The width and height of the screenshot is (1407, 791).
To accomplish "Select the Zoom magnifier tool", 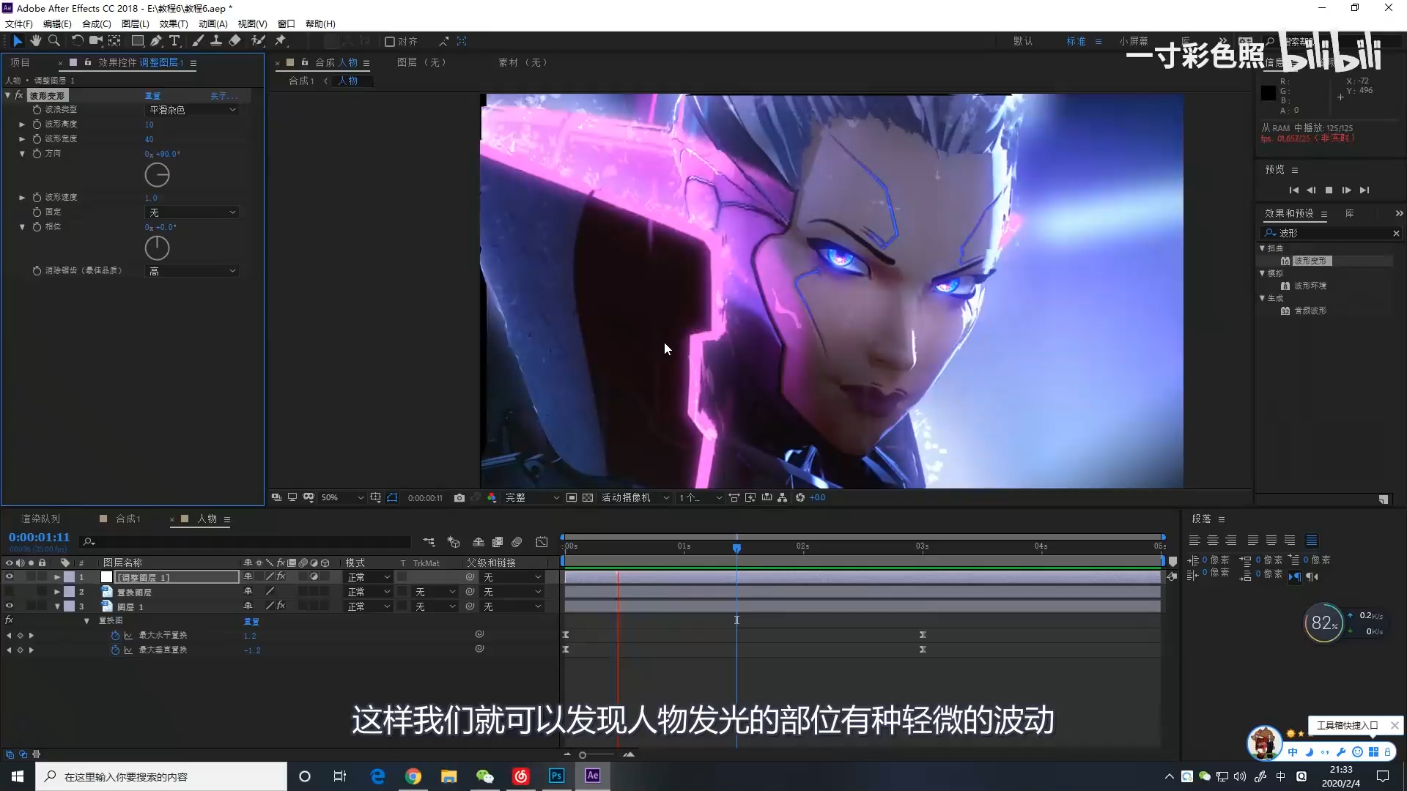I will click(54, 41).
